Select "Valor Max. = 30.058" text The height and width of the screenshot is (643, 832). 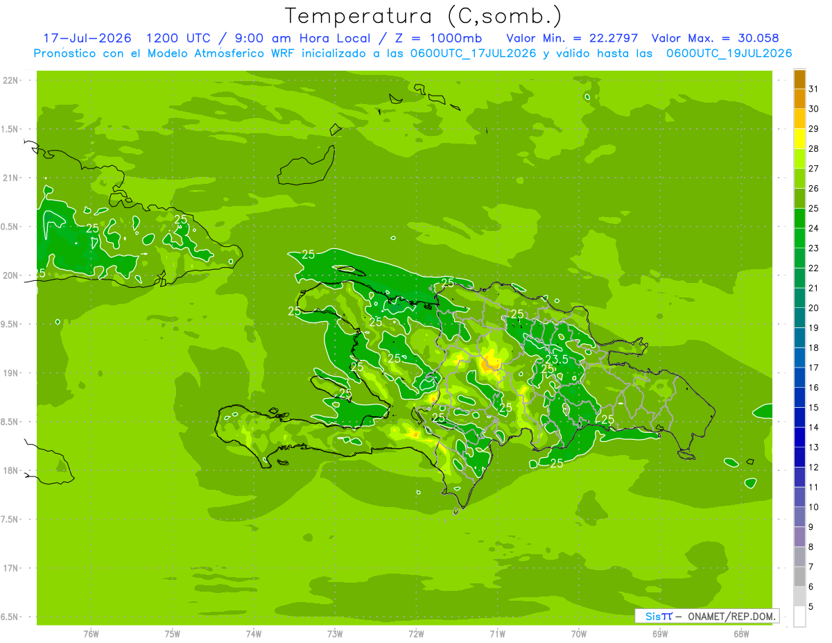coord(716,38)
